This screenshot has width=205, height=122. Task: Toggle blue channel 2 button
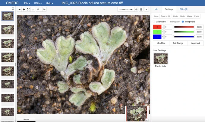pos(157,37)
